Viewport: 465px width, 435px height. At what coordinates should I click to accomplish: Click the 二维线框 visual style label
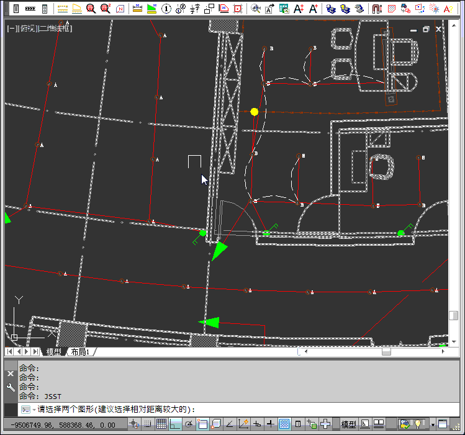pos(56,29)
